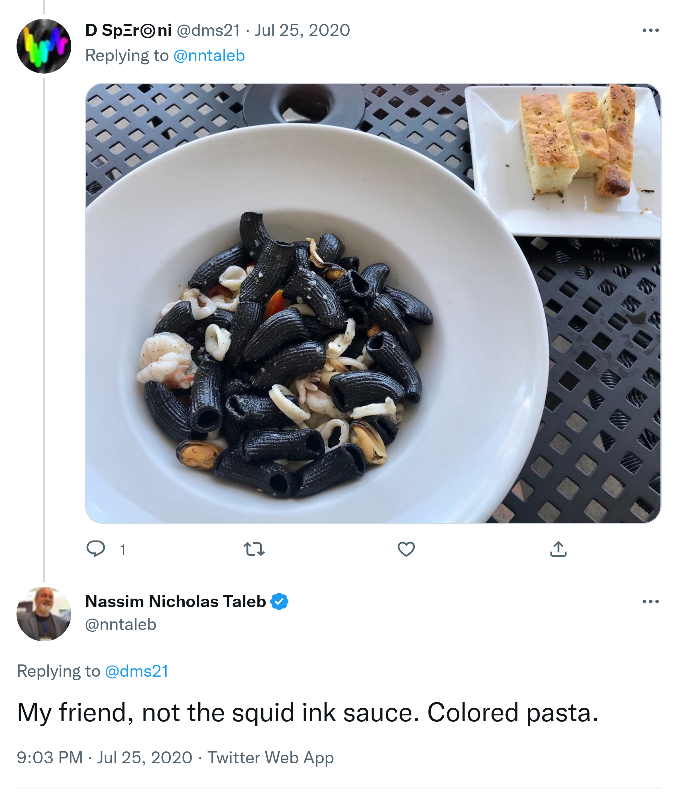Share the pasta photo tweet
Screen dimensions: 673x799
558,549
